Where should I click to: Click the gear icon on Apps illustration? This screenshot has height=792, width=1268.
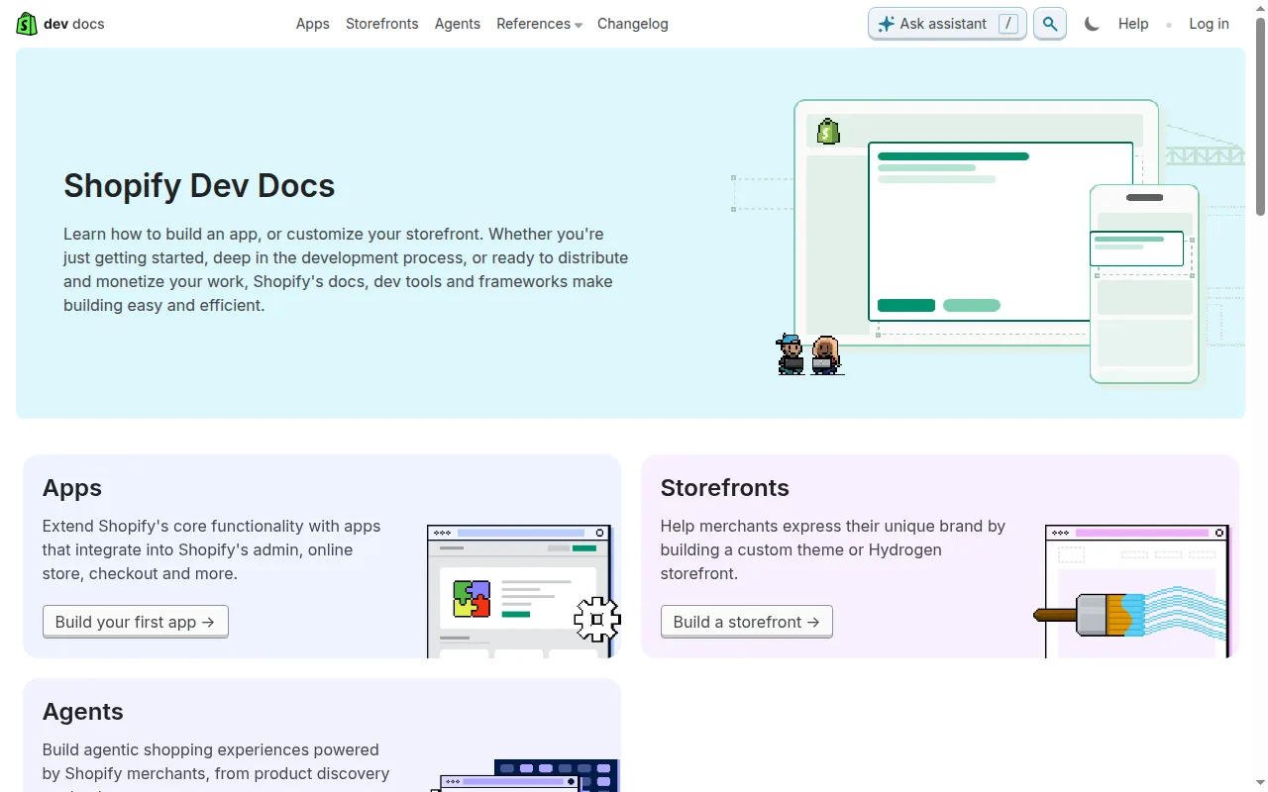596,620
